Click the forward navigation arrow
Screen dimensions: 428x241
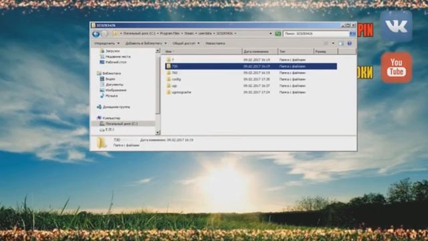point(105,34)
